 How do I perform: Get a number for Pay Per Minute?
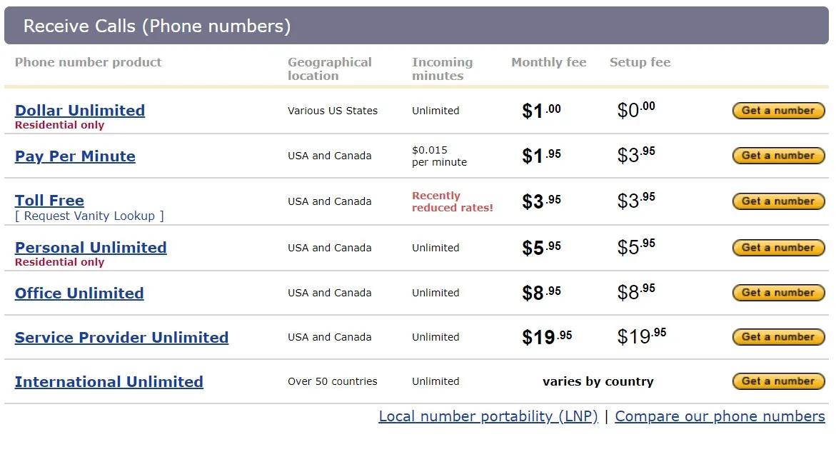click(x=778, y=156)
